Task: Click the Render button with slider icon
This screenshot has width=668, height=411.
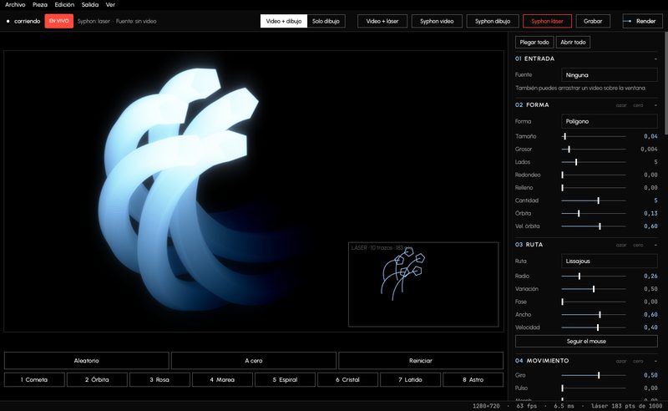Action: point(640,21)
